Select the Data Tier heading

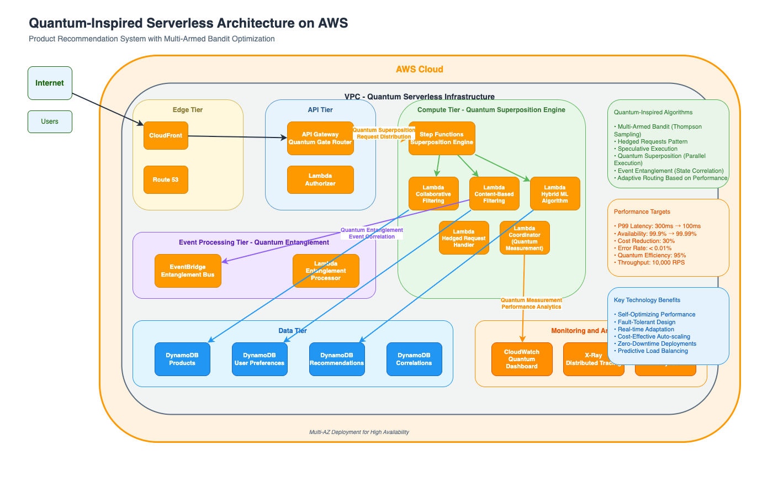point(293,331)
